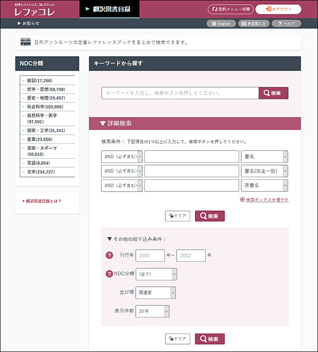Click the question mark icon beside 刊行年

(110, 256)
